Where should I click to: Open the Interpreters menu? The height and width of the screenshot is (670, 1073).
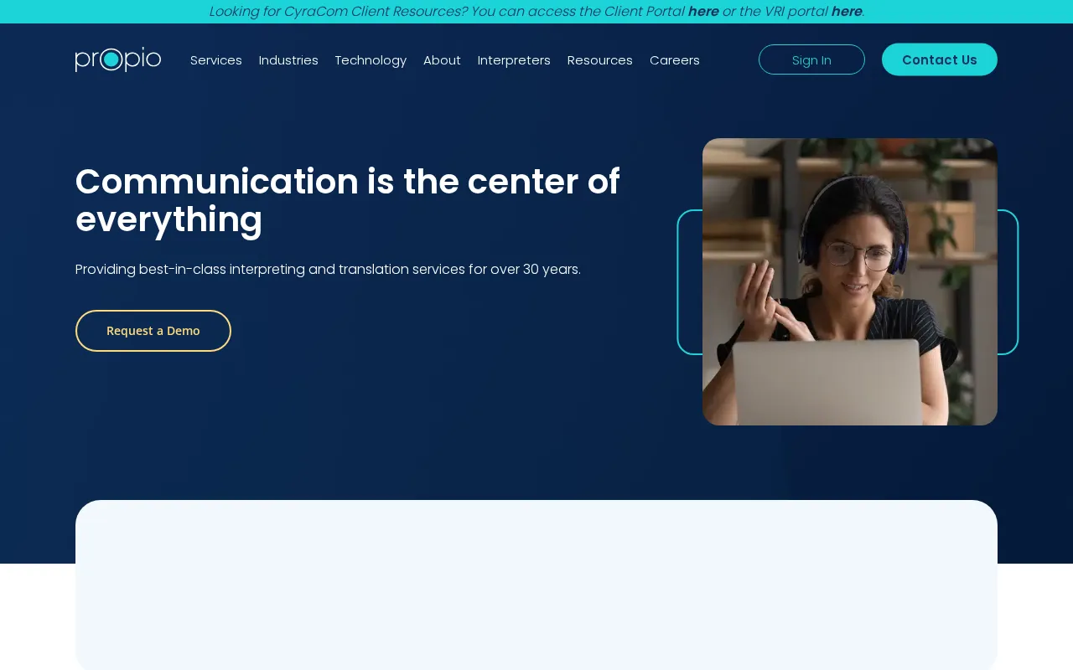(514, 60)
